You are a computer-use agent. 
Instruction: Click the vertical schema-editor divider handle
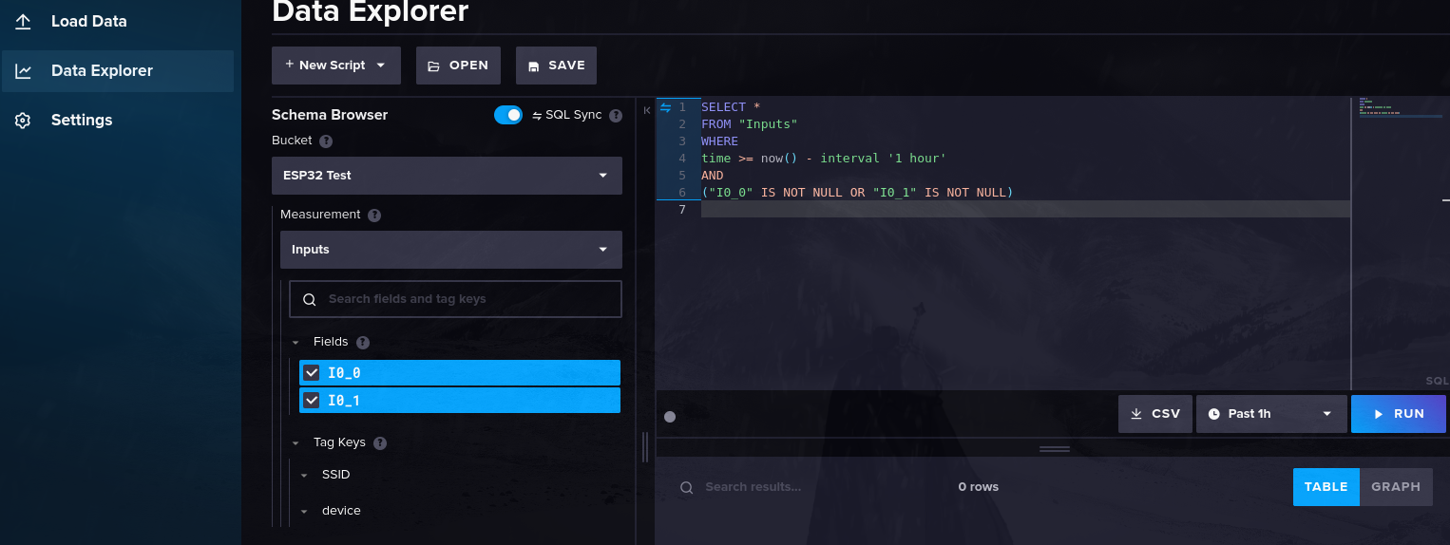click(x=645, y=447)
